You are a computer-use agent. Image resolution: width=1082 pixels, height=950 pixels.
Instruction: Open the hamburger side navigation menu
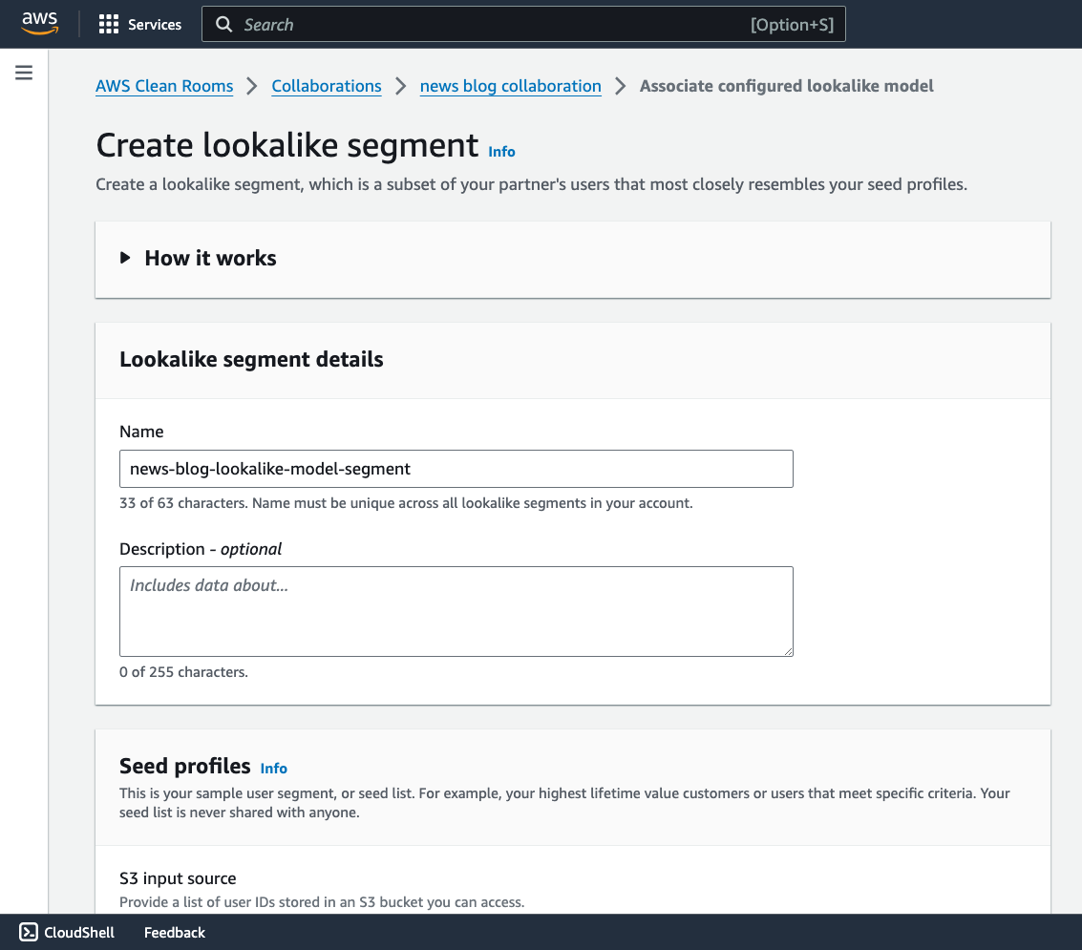pyautogui.click(x=24, y=73)
